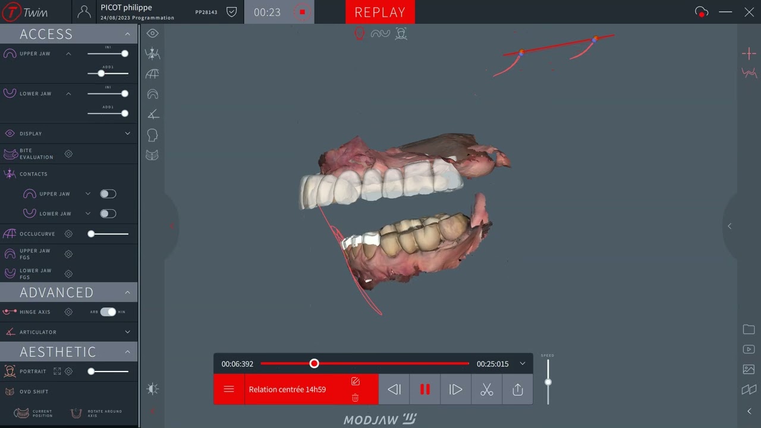Screen dimensions: 761x428
Task: Expand the Articulator options
Action: coord(127,332)
